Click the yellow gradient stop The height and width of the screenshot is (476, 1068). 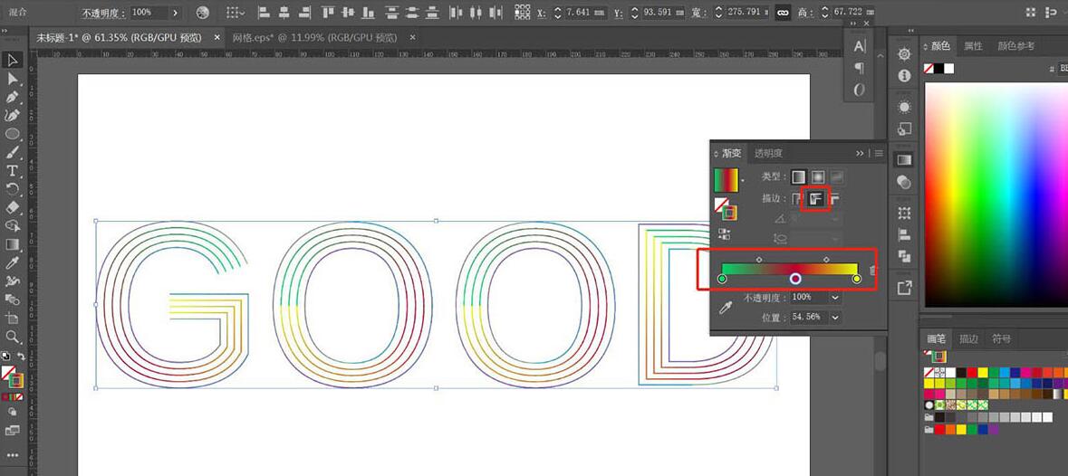click(857, 279)
